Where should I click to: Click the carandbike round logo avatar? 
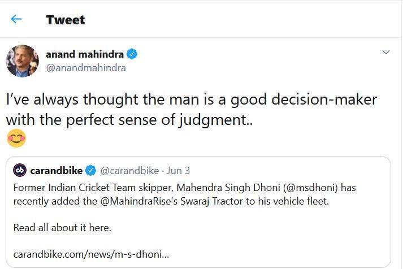click(x=20, y=170)
